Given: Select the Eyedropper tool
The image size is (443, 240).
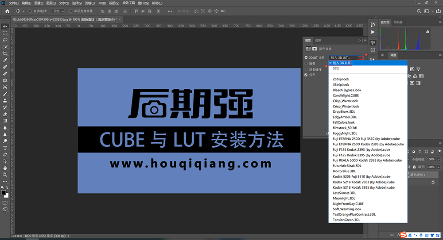Looking at the screenshot, I should click(5, 60).
